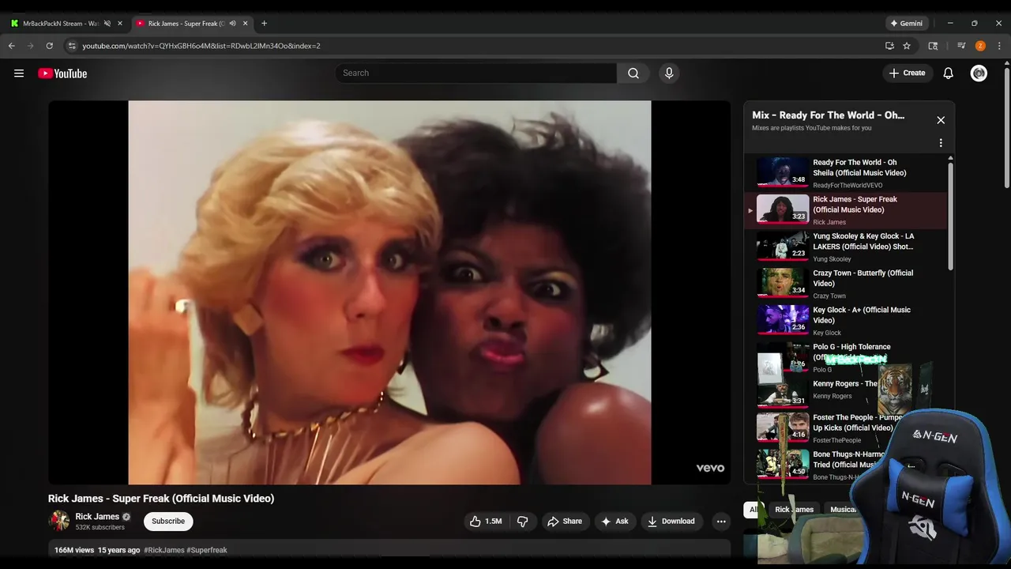
Task: Play Polo G High Tolerance video
Action: pyautogui.click(x=845, y=358)
